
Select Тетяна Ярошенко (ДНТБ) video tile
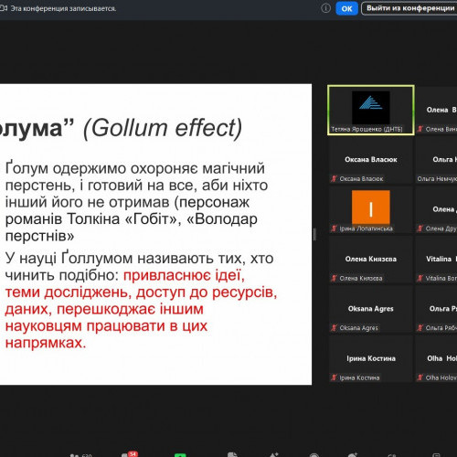pyautogui.click(x=371, y=110)
